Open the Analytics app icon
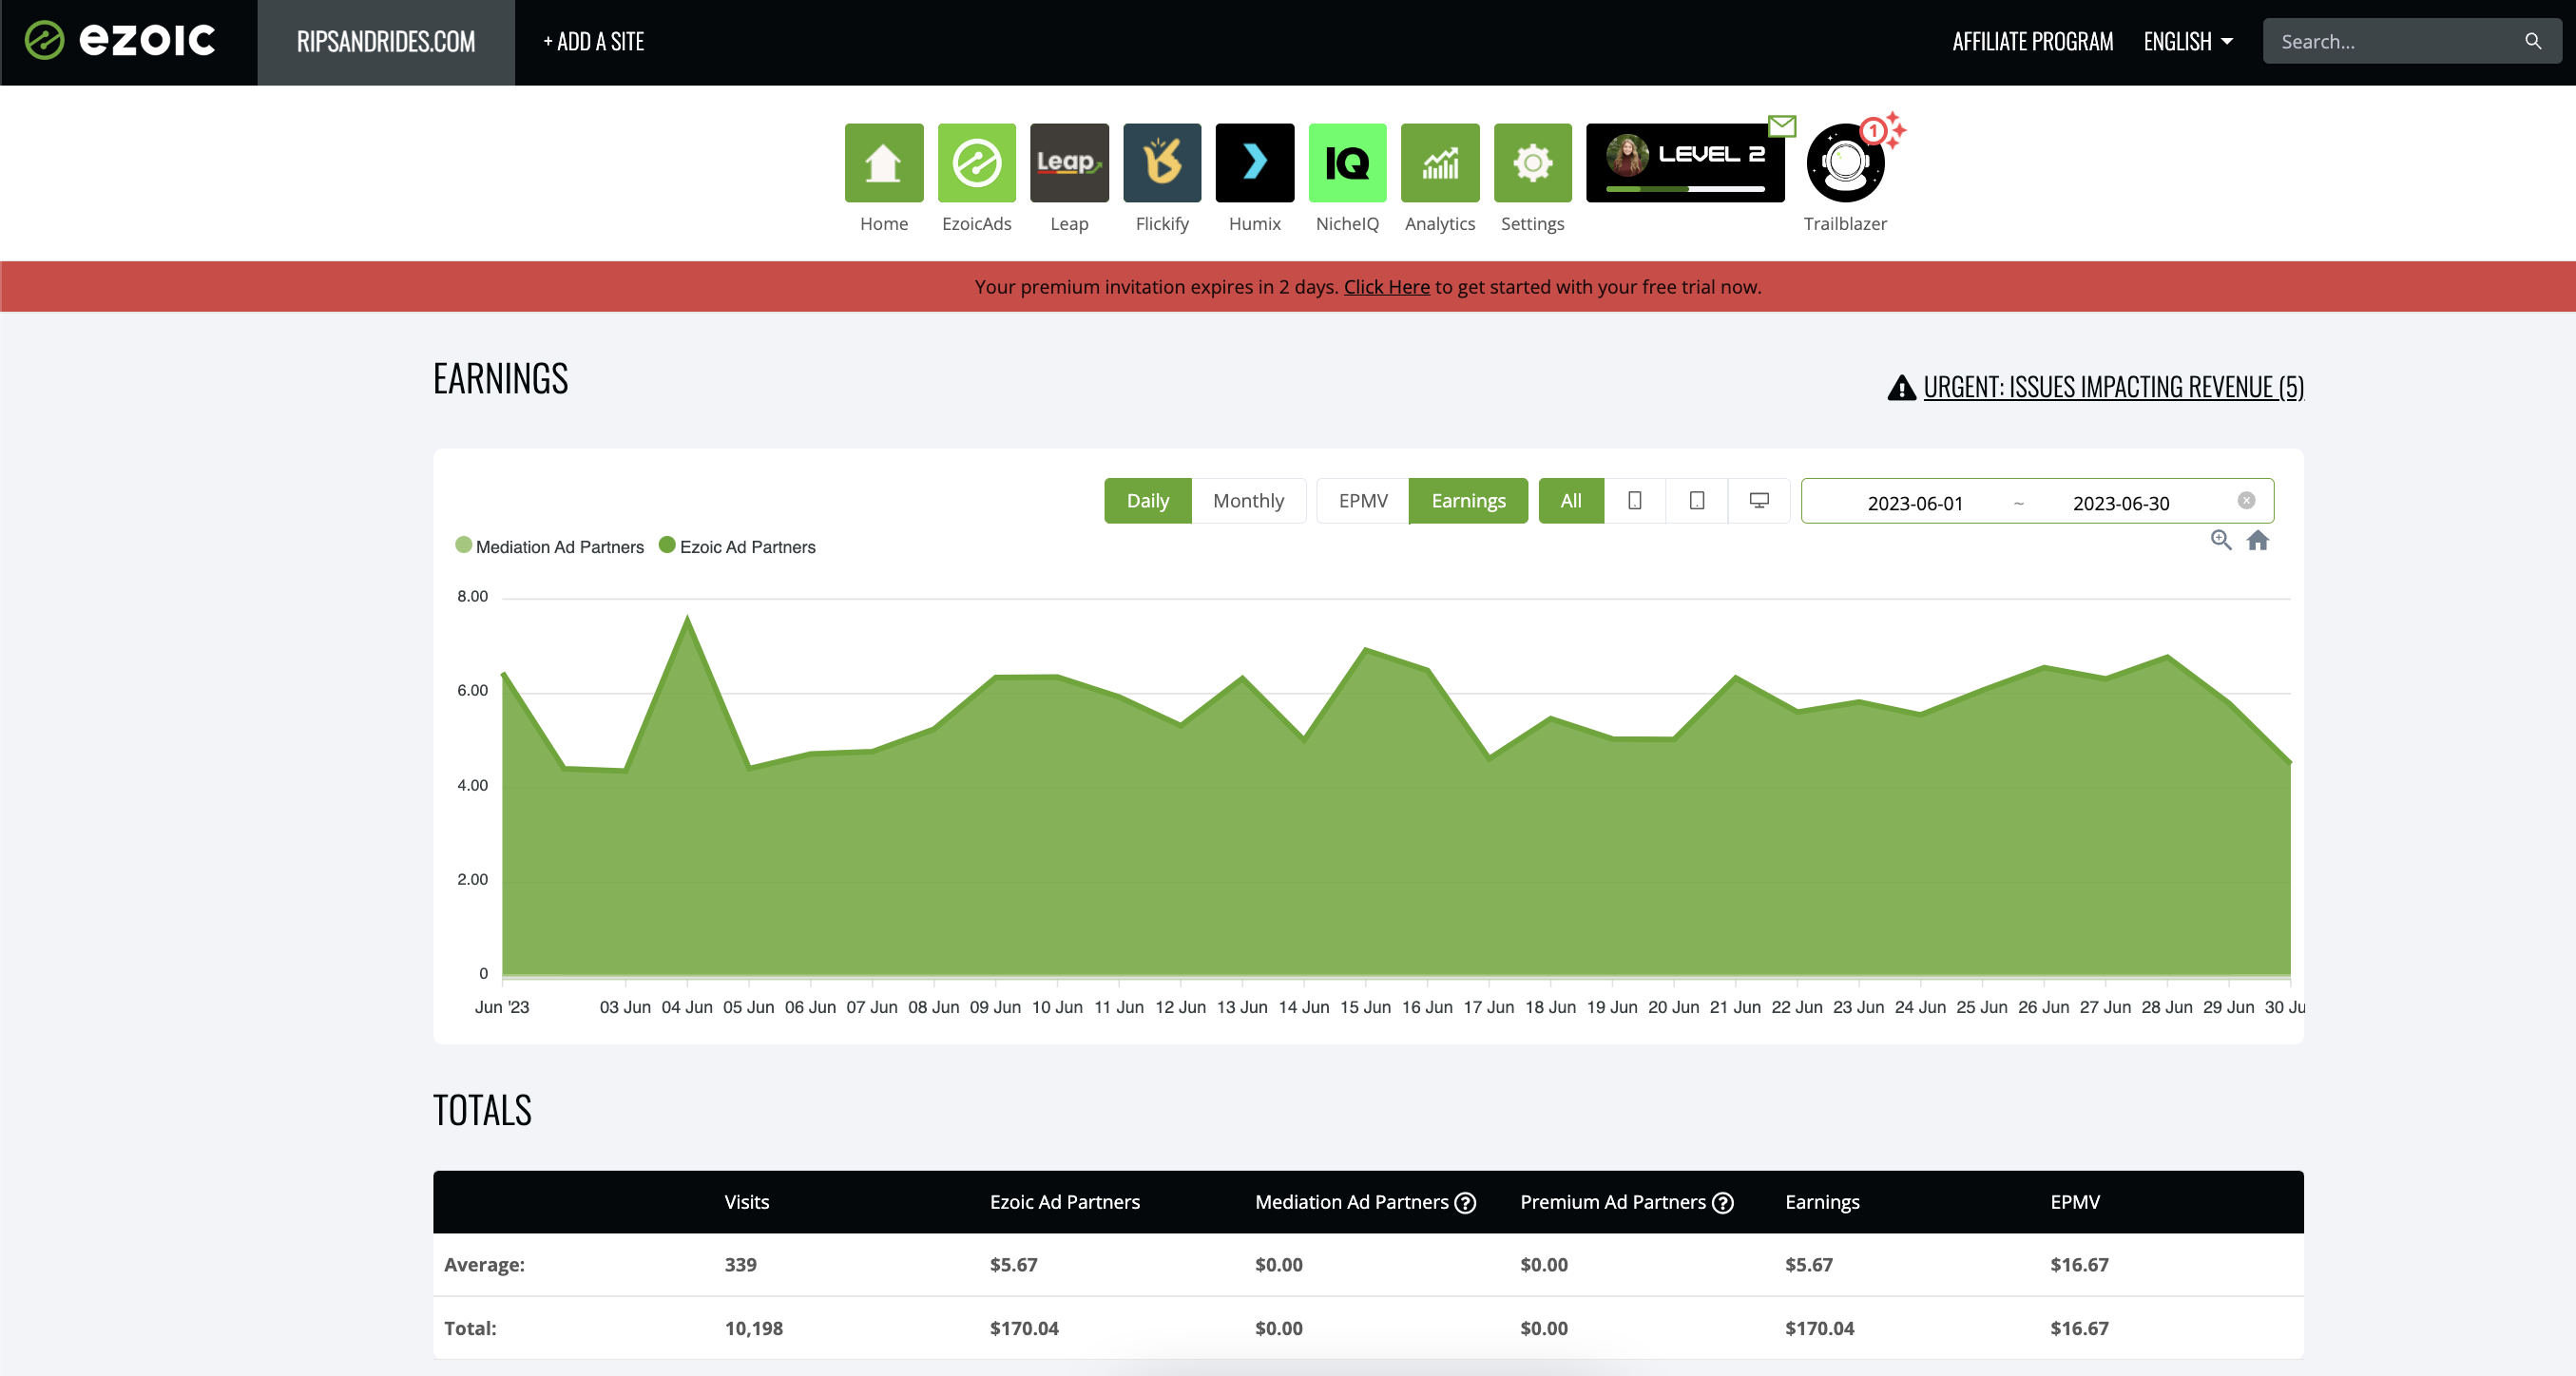 pyautogui.click(x=1440, y=163)
